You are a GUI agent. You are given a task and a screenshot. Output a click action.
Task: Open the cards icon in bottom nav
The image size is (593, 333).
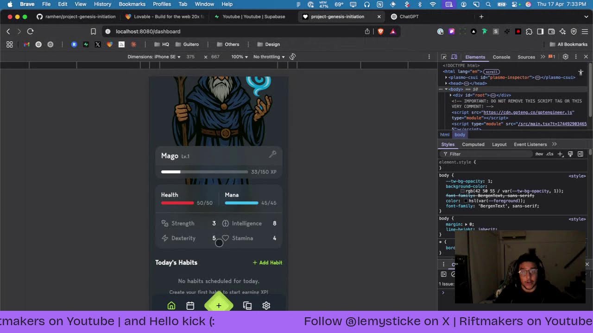(x=247, y=306)
